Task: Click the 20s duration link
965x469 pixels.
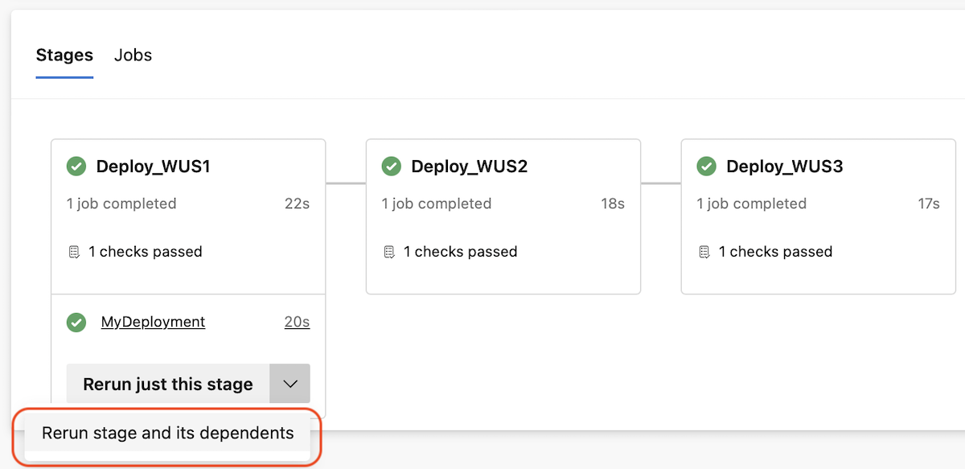Action: (297, 322)
